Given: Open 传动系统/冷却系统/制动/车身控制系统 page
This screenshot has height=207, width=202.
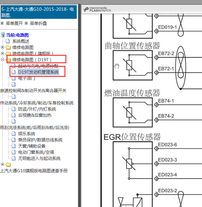Looking at the screenshot, I should 37,103.
